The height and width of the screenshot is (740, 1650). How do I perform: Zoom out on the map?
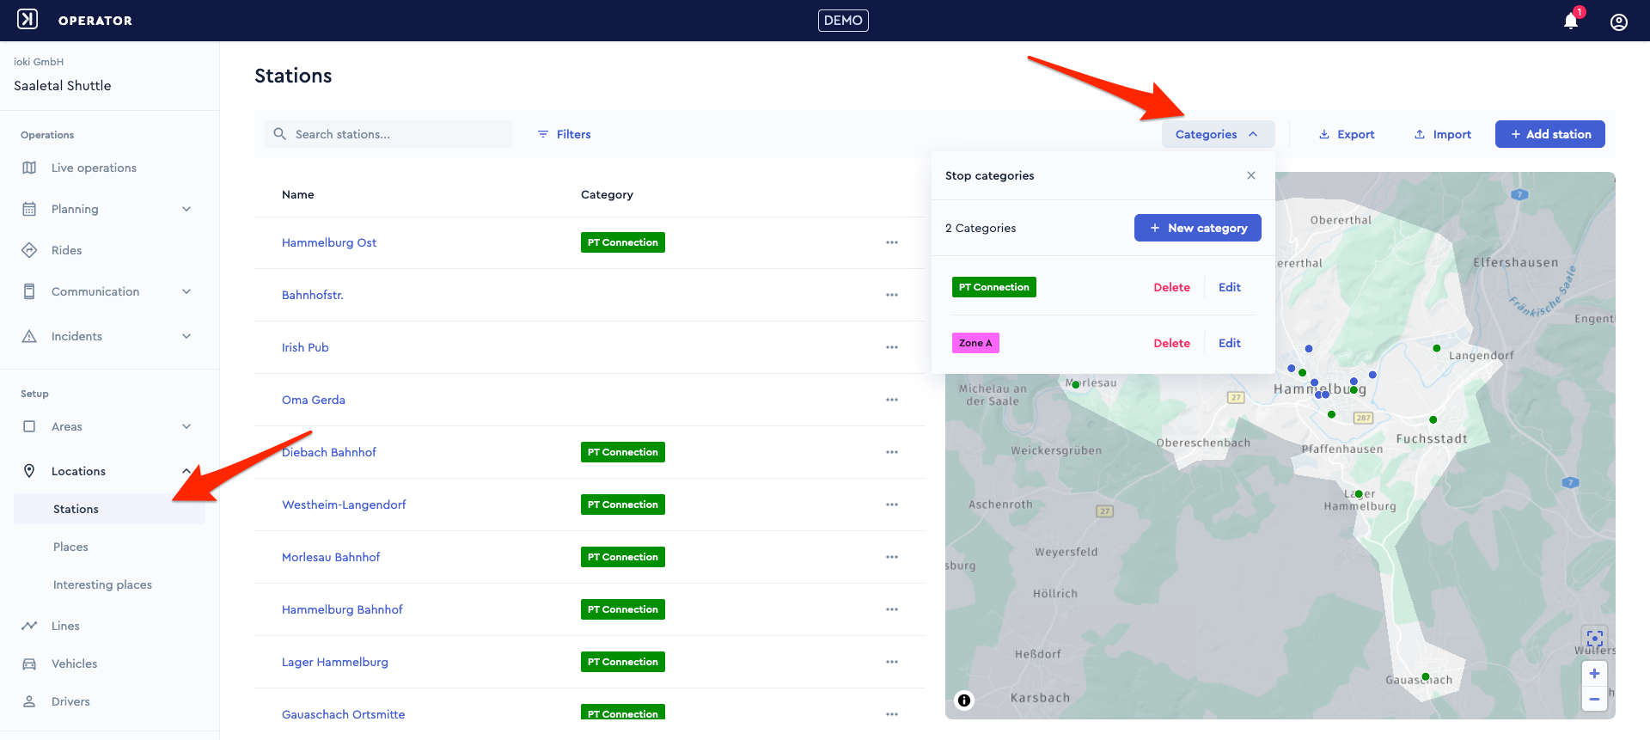tap(1594, 699)
